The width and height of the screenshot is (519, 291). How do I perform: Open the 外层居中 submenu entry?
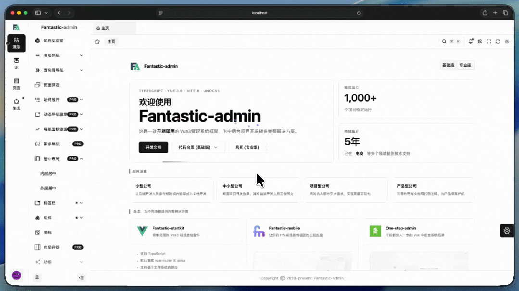[59, 188]
